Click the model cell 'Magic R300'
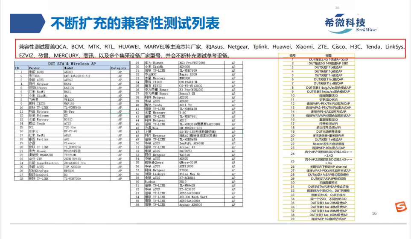Screen dimensions: 411x239 tap(188, 74)
